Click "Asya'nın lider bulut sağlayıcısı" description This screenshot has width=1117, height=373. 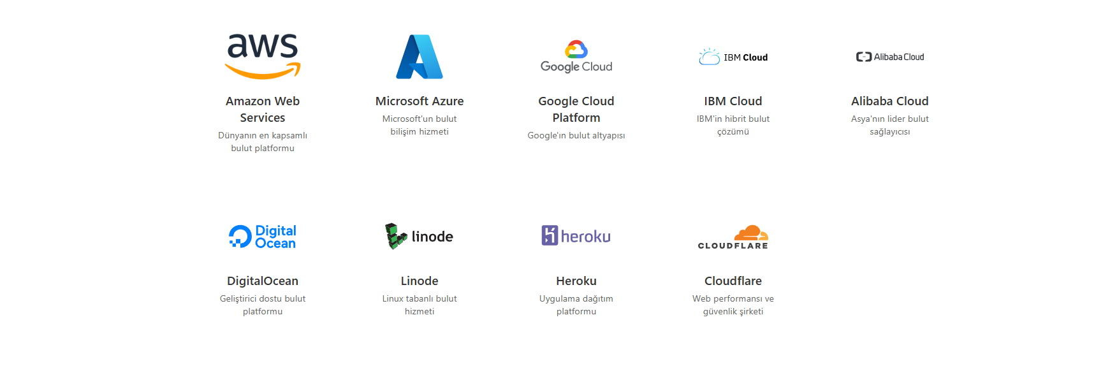pos(890,125)
